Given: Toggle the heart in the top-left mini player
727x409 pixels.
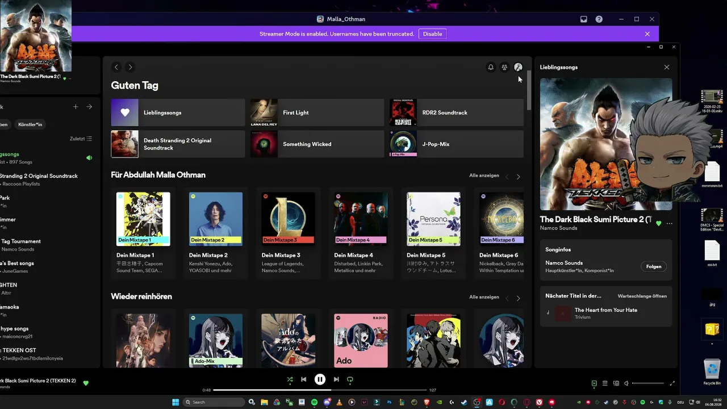Looking at the screenshot, I should pos(64,78).
